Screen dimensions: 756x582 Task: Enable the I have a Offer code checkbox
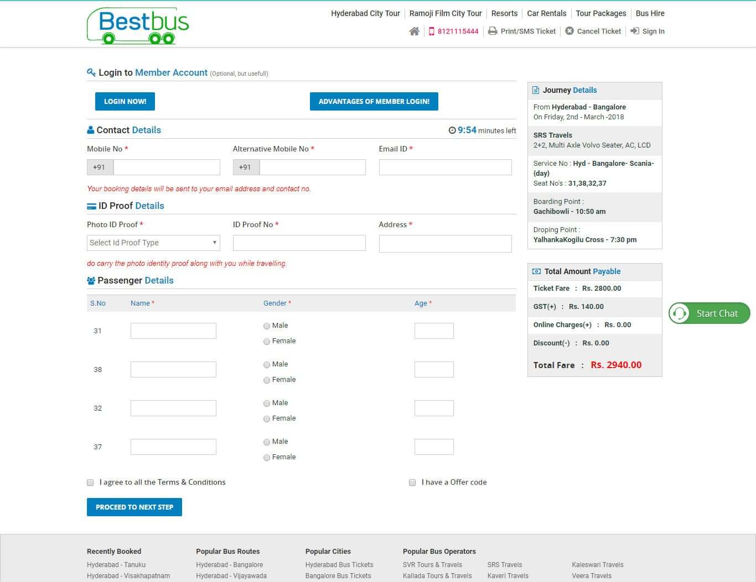pos(412,483)
